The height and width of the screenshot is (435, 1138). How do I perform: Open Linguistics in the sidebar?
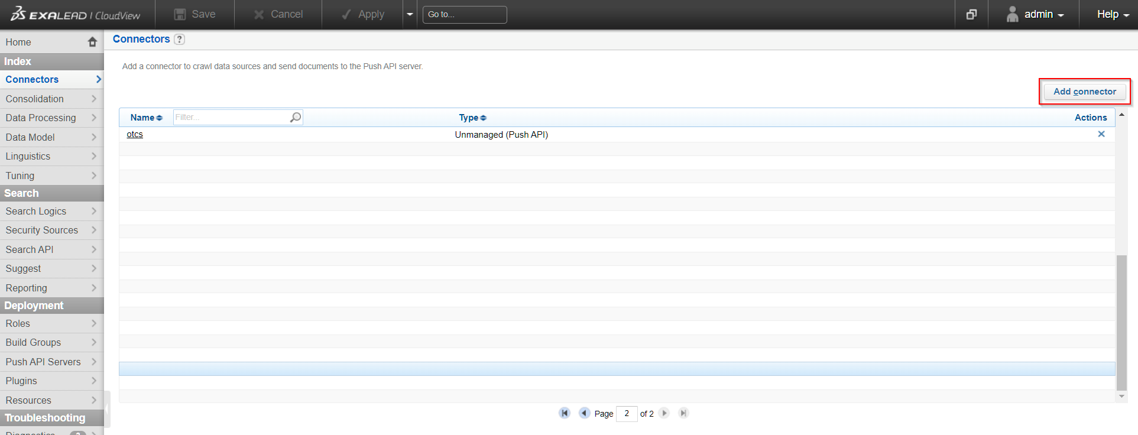(x=52, y=156)
